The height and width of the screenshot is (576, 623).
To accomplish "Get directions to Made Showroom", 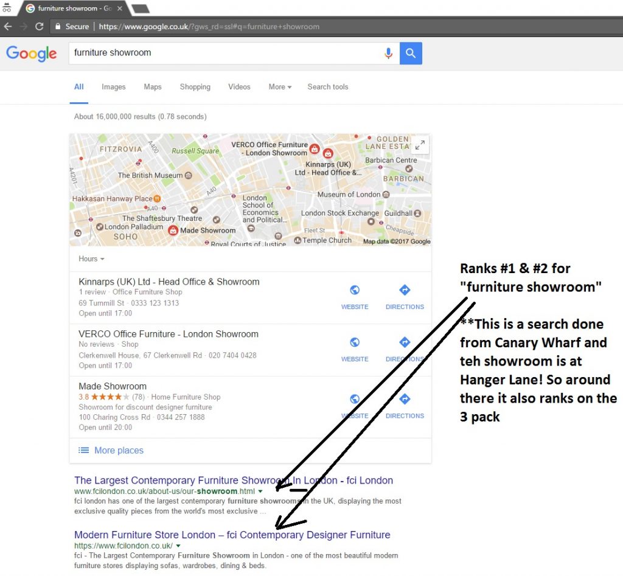I will (x=405, y=399).
